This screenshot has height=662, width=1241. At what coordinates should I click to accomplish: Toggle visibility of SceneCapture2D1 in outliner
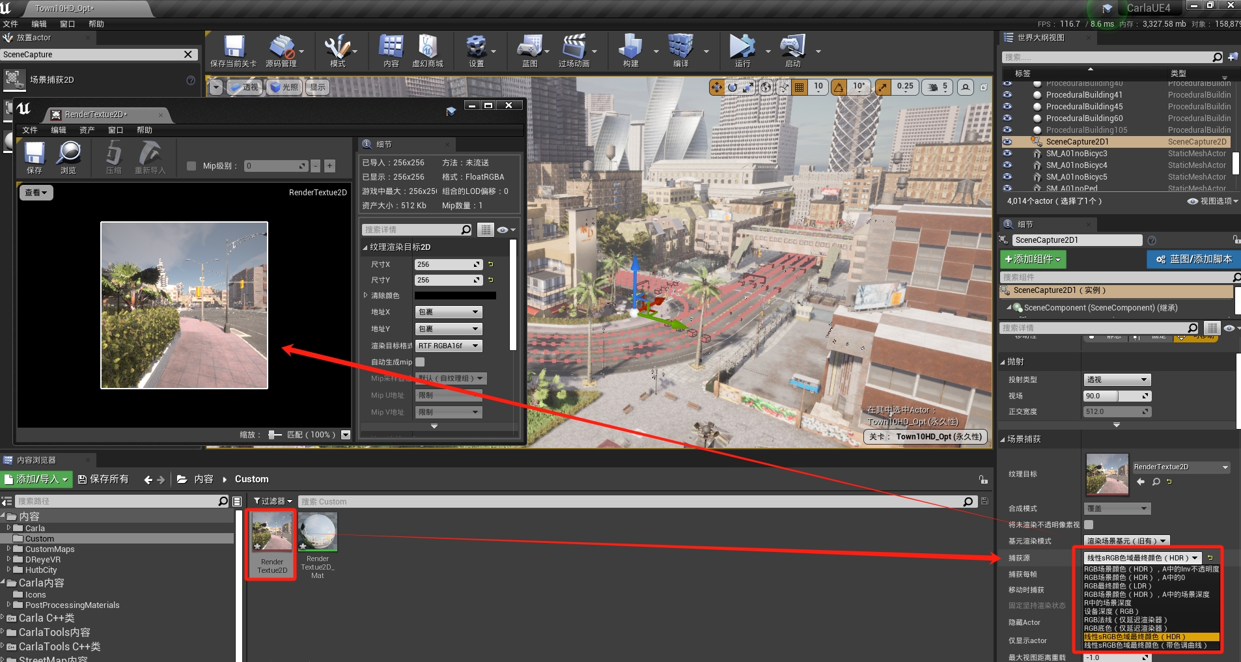tap(1007, 142)
